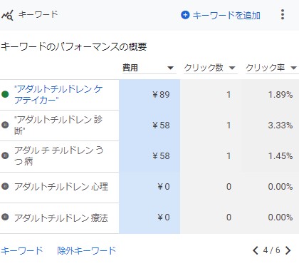This screenshot has height=266, width=299.
Task: Open the "アダルトチルドレン ケアテイカー" keyword link
Action: pyautogui.click(x=58, y=95)
